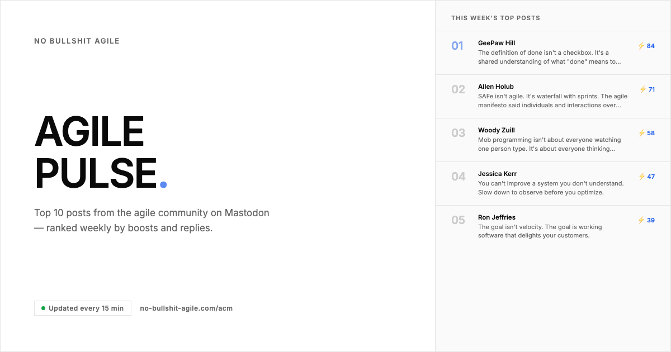Click the lightning icon next to Ron Jeffries' count
This screenshot has width=671, height=352.
[641, 220]
